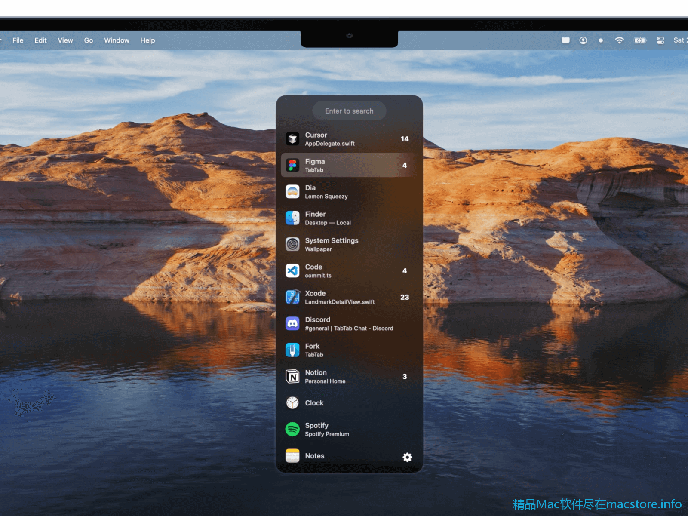Click the Cursor app icon

(x=292, y=139)
